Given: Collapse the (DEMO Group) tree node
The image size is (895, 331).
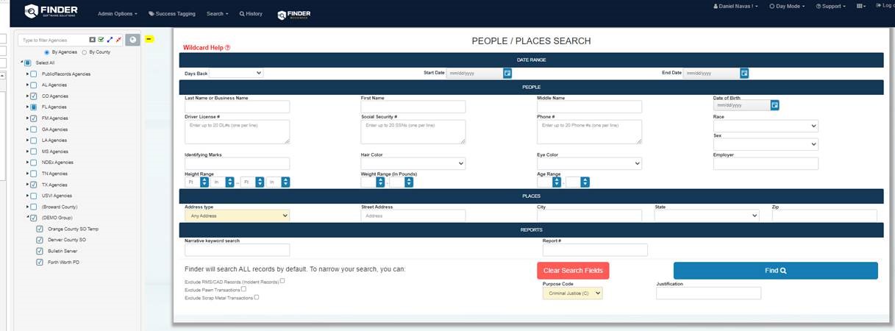Looking at the screenshot, I should click(x=27, y=218).
